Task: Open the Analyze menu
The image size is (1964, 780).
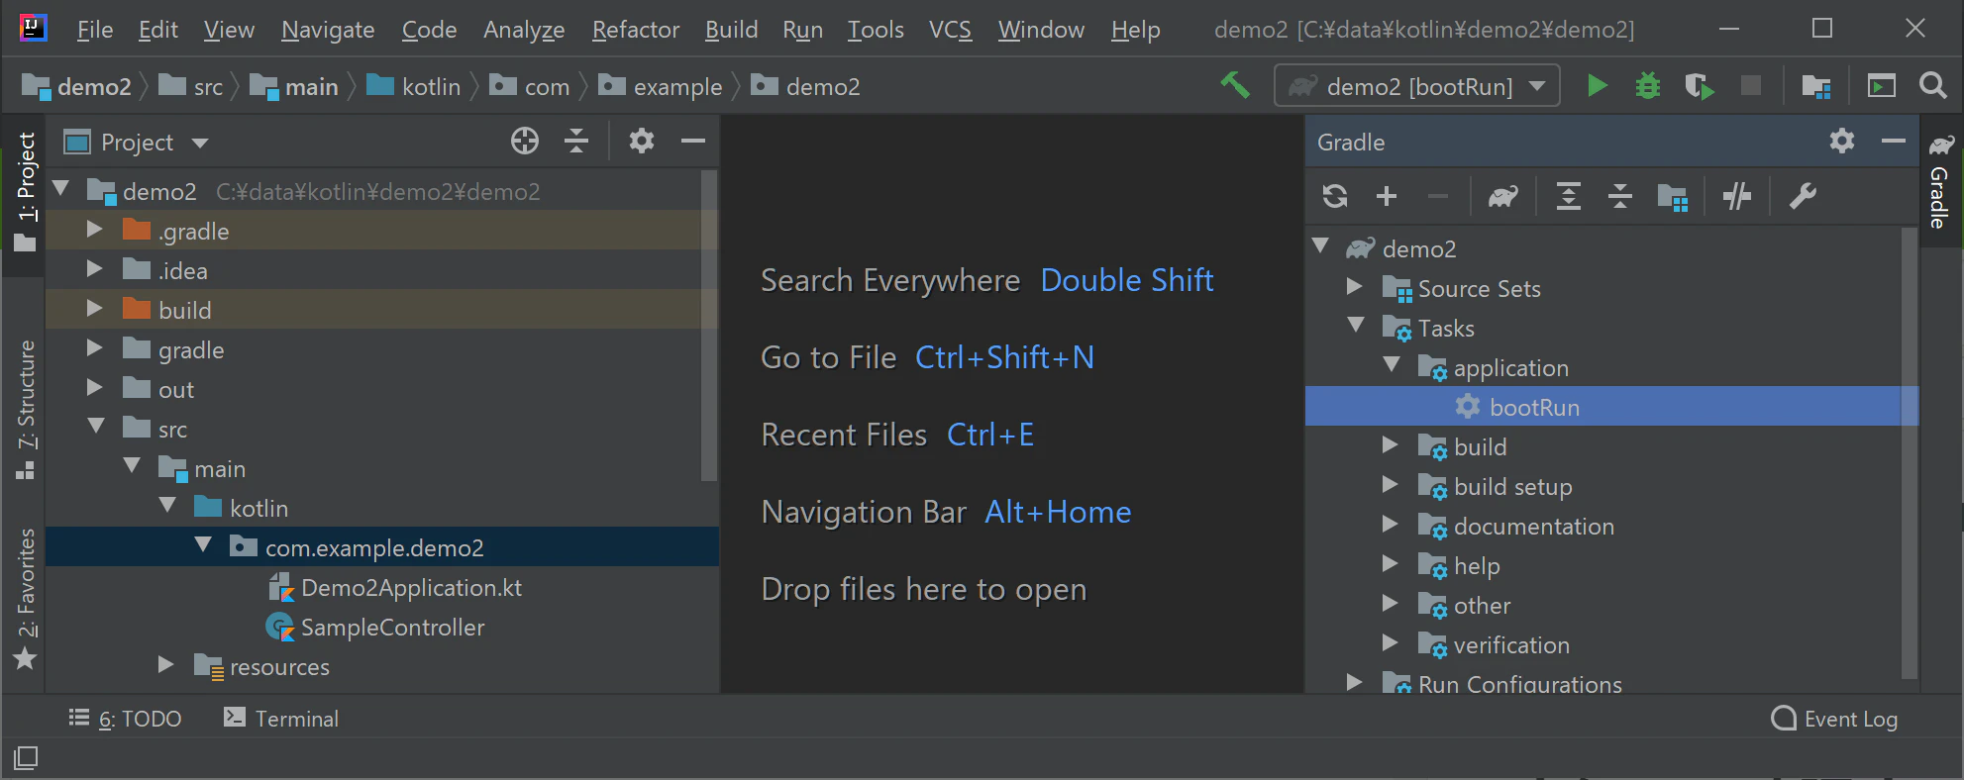Action: click(x=524, y=30)
